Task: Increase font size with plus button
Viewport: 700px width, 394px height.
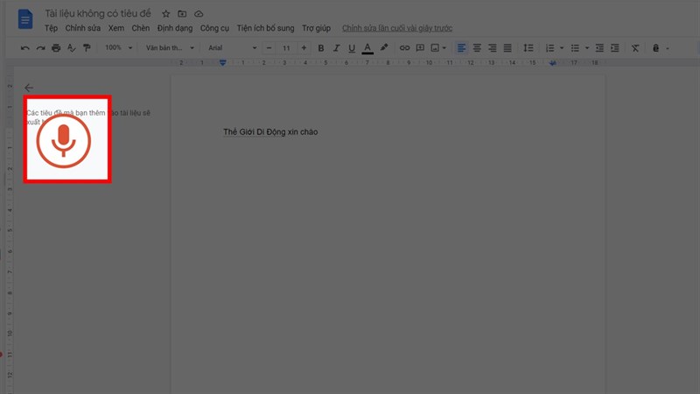Action: [304, 48]
